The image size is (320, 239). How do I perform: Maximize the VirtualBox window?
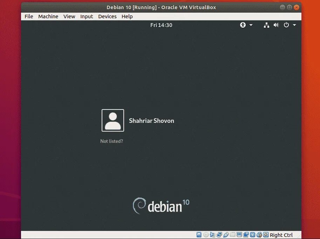[x=290, y=7]
